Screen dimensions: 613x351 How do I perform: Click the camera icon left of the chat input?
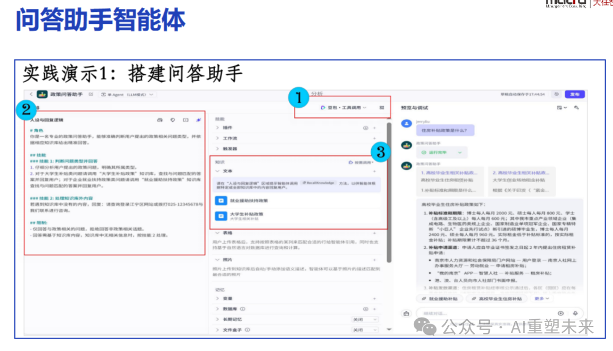pyautogui.click(x=406, y=313)
